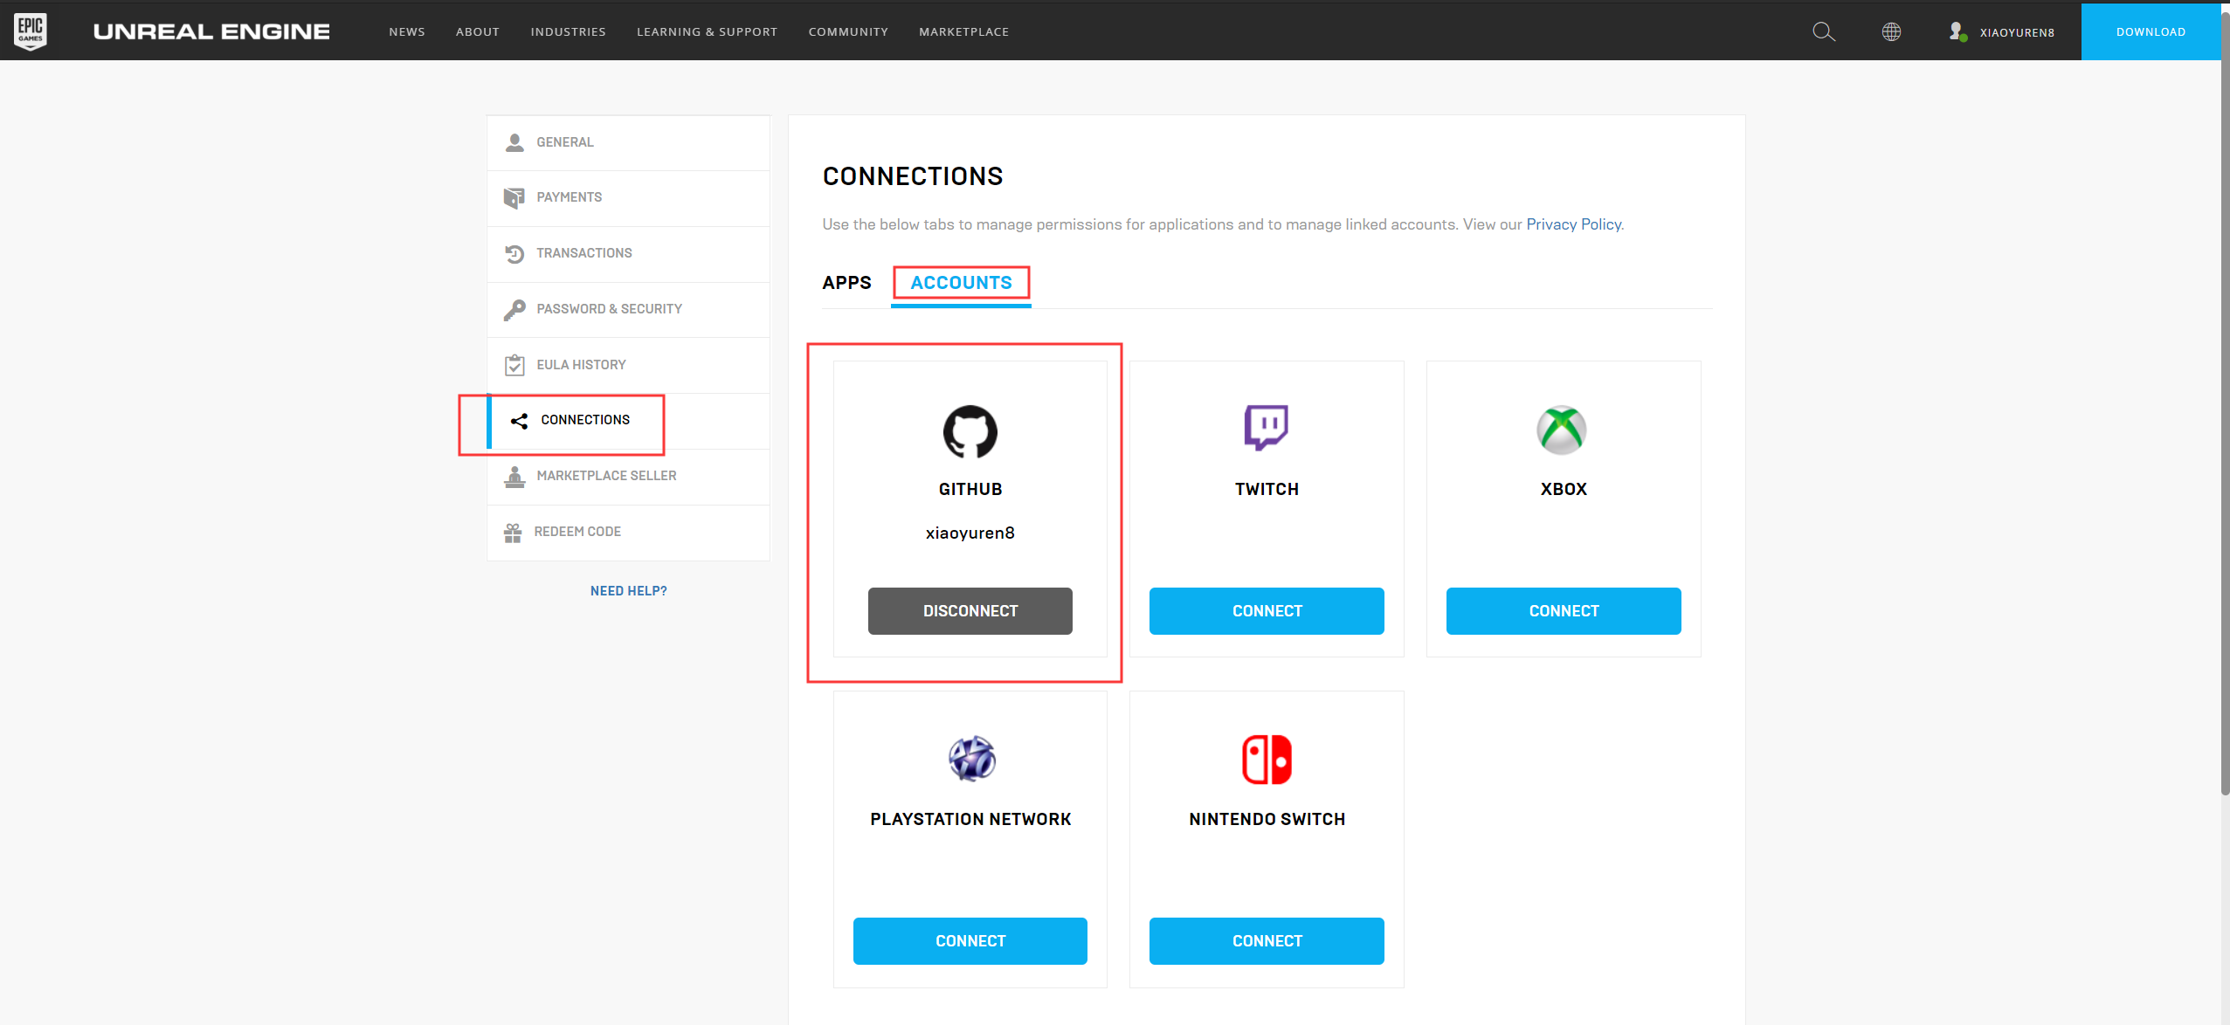Disconnect the GitHub account
The height and width of the screenshot is (1025, 2230).
970,611
